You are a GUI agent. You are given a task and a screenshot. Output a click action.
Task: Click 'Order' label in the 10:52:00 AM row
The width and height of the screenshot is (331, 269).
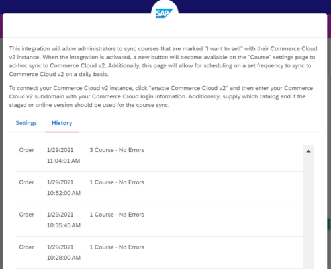[26, 182]
